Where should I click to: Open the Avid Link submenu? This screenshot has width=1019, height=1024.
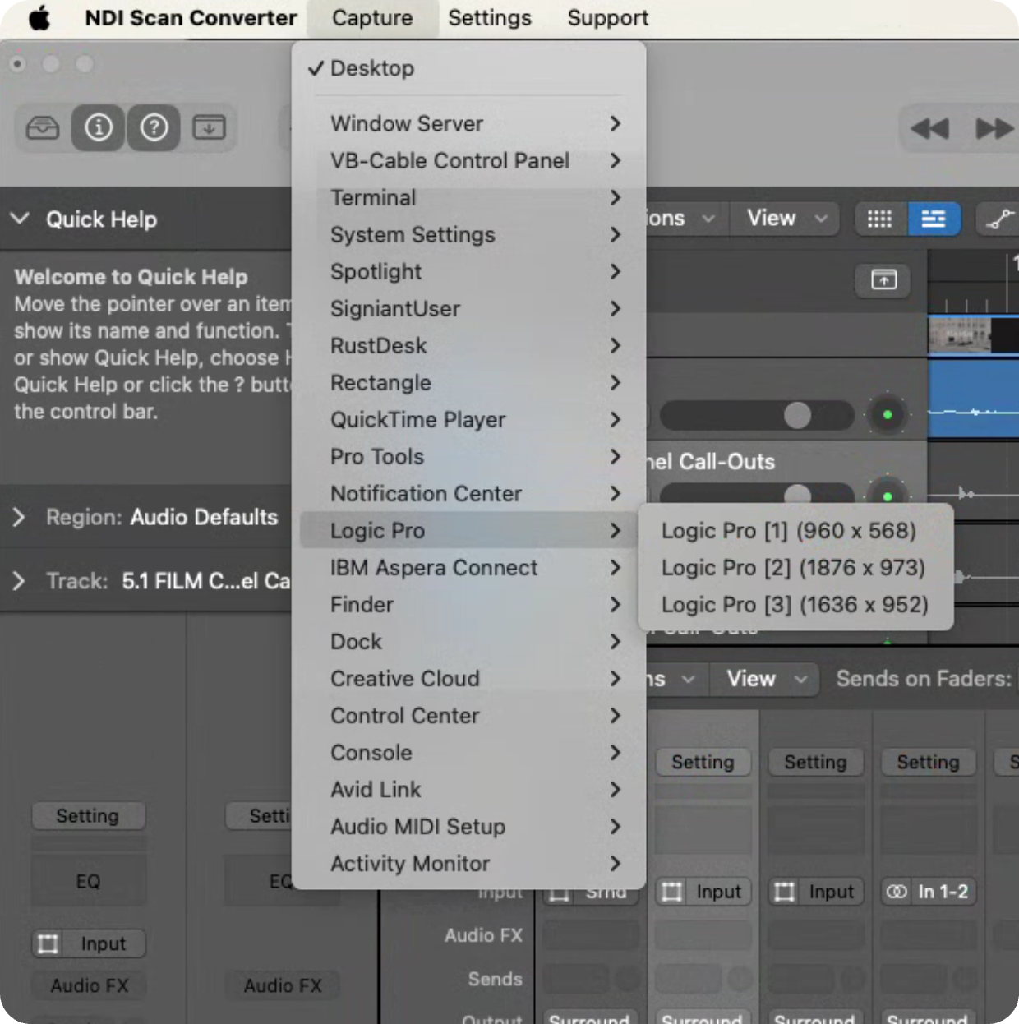click(468, 789)
